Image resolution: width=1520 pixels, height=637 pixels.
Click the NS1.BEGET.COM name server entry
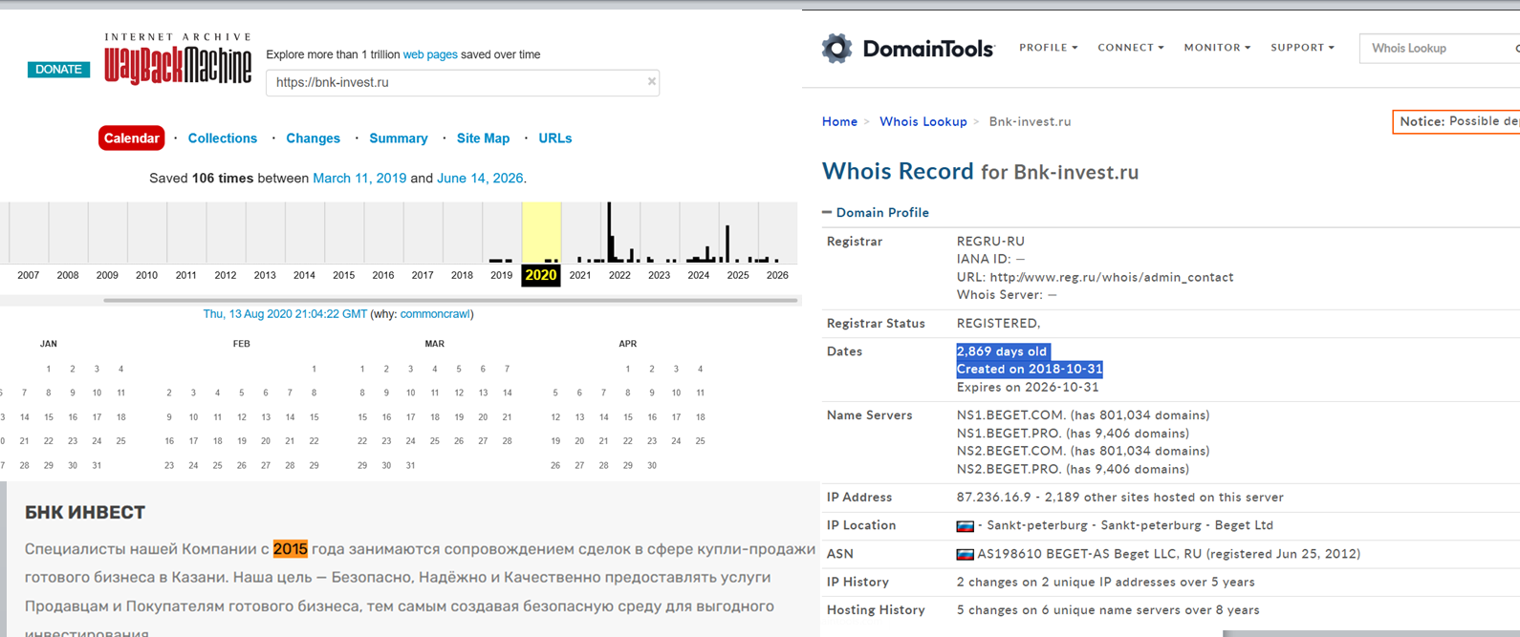[x=1083, y=415]
